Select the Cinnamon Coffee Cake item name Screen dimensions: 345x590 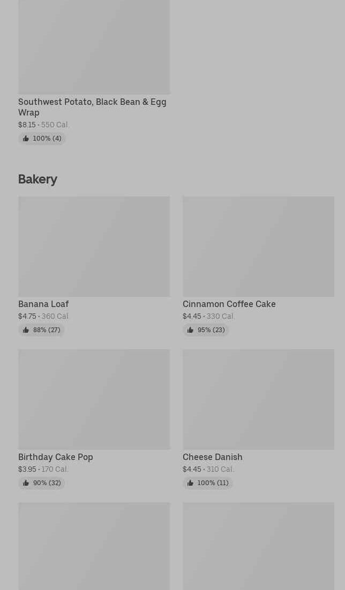coord(229,304)
